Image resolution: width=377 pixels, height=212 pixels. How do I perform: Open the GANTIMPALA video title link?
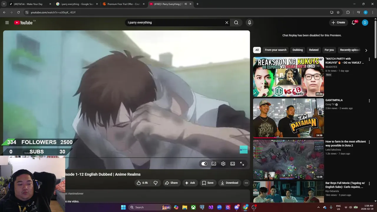334,100
